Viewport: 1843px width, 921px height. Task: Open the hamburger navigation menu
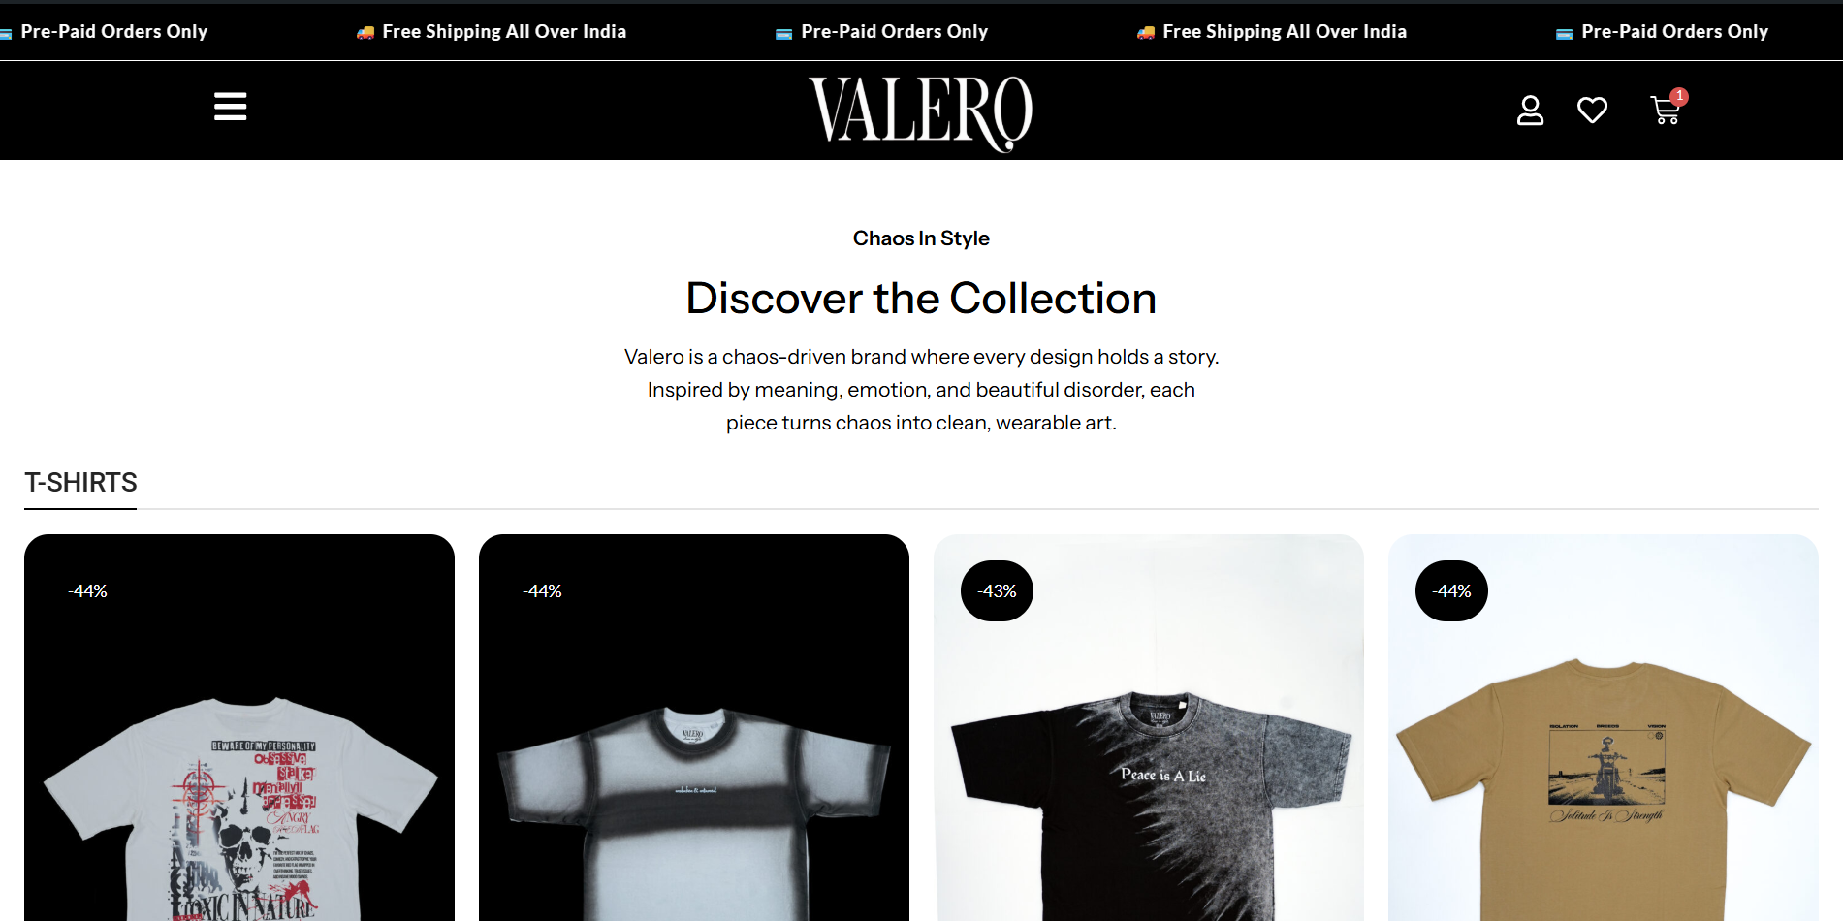click(231, 107)
